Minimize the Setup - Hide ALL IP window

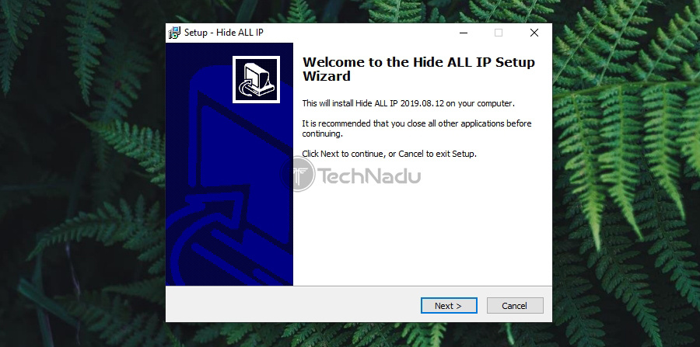(464, 33)
